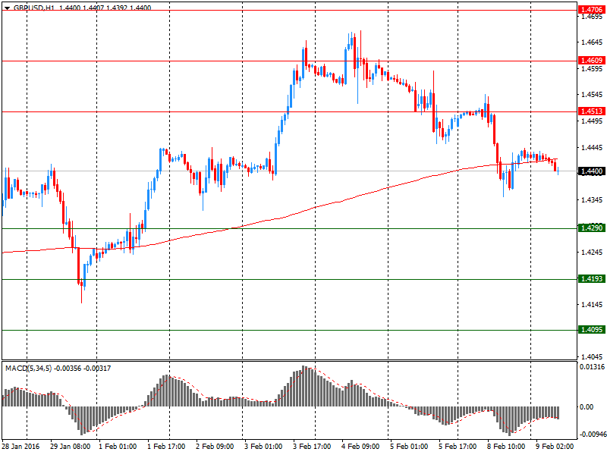
Task: Click the 1.4145 price scale value
Action: [x=592, y=305]
